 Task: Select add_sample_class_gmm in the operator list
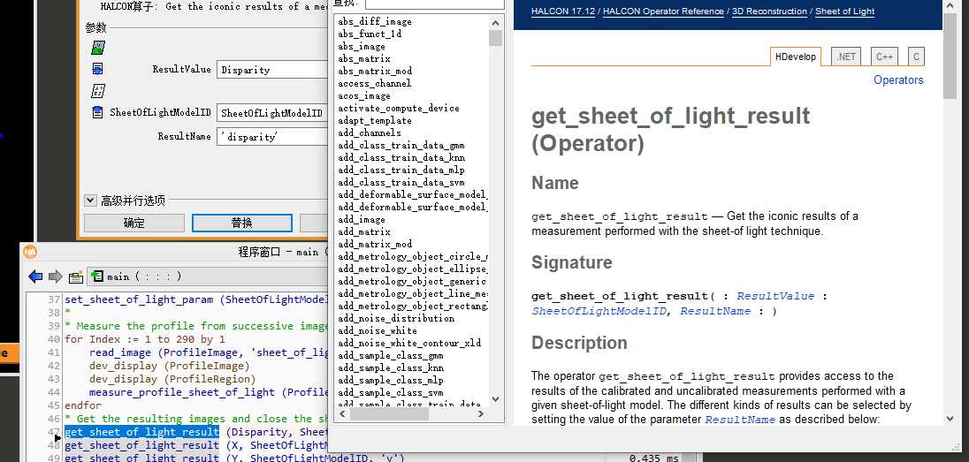[x=391, y=355]
